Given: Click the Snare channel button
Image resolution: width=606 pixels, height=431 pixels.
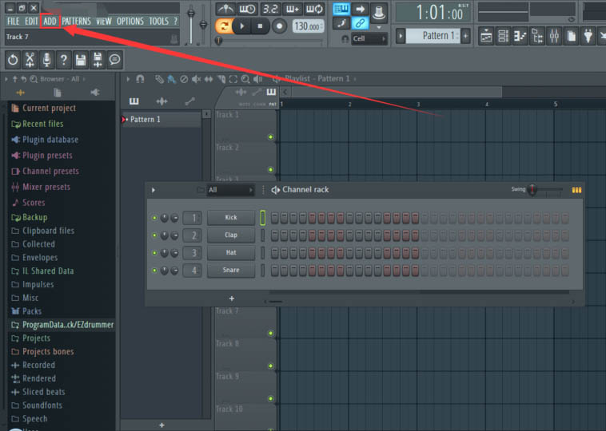Looking at the screenshot, I should [x=231, y=270].
